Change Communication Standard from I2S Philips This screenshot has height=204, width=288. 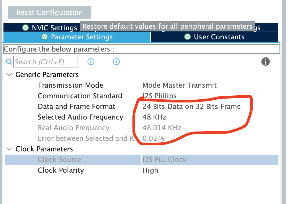coord(159,96)
